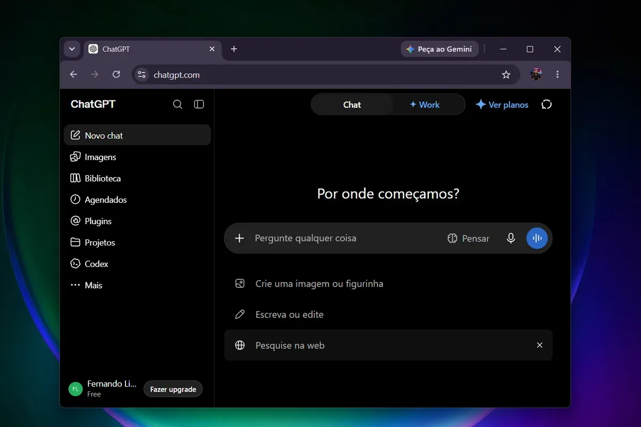641x427 pixels.
Task: Open Imagens in the sidebar
Action: coord(137,157)
